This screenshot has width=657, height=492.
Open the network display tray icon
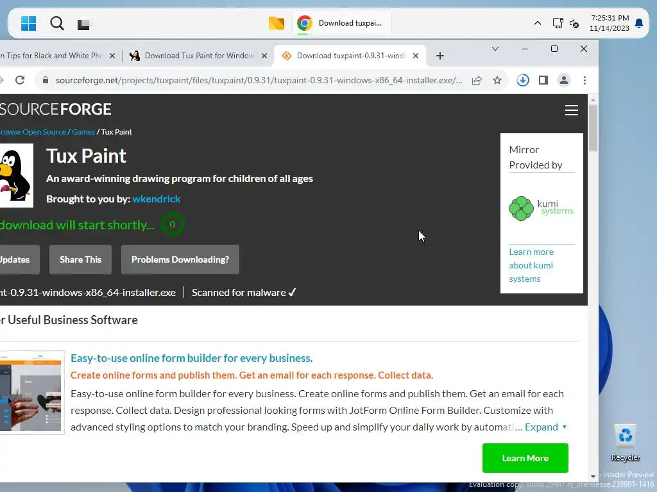(558, 23)
